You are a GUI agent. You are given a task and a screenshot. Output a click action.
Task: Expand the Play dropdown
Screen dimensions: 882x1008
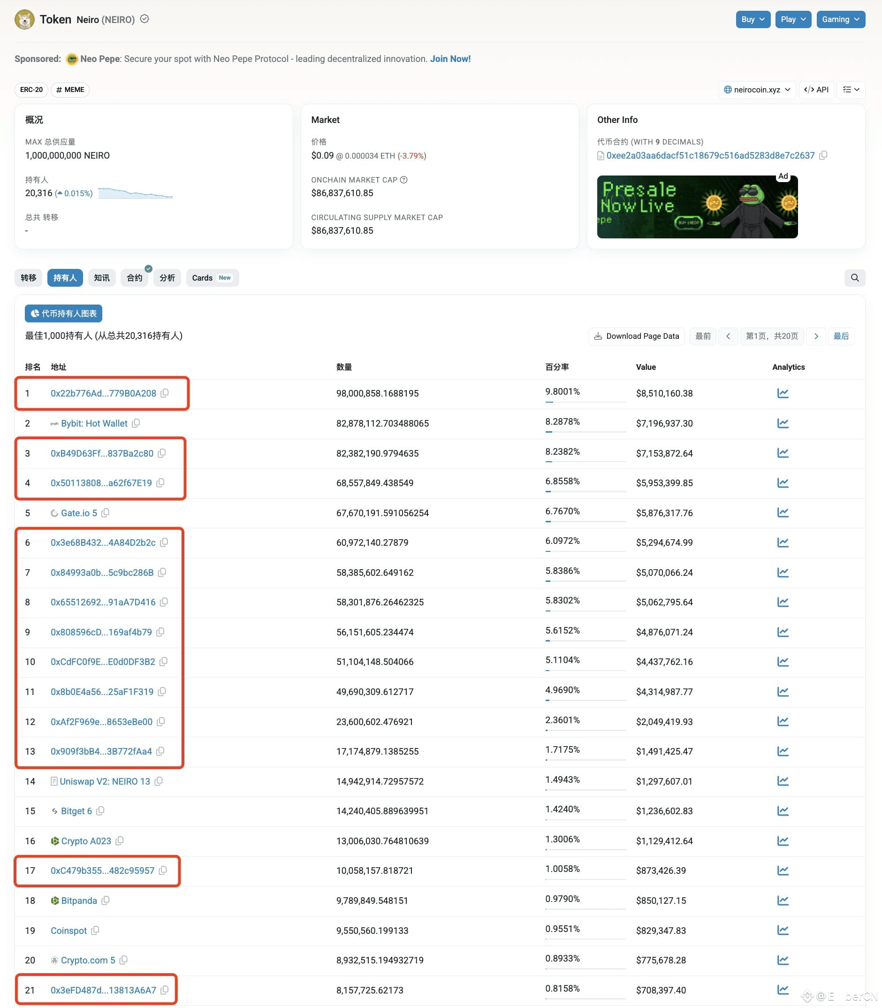pos(793,19)
